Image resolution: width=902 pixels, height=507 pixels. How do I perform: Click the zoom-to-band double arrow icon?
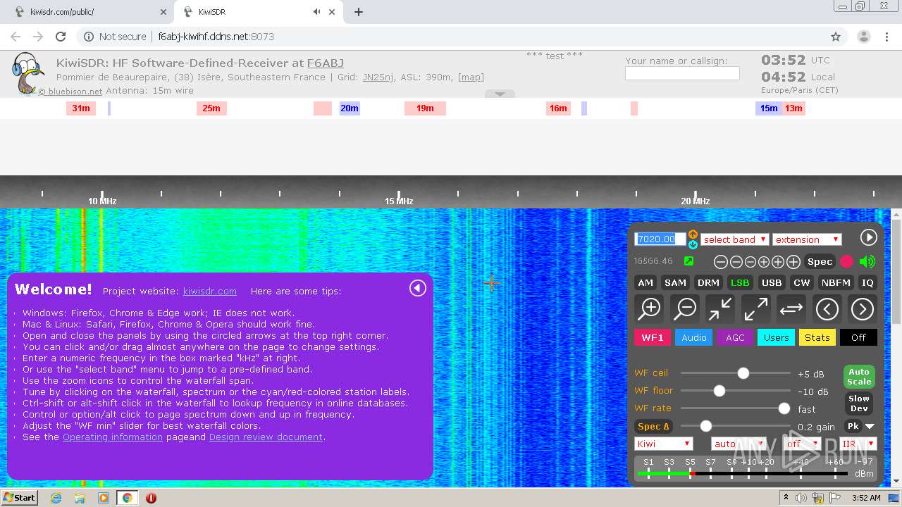pyautogui.click(x=791, y=308)
